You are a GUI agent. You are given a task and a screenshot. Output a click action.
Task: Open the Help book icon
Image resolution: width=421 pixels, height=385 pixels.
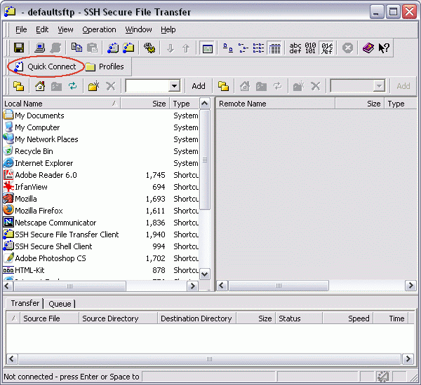(368, 48)
